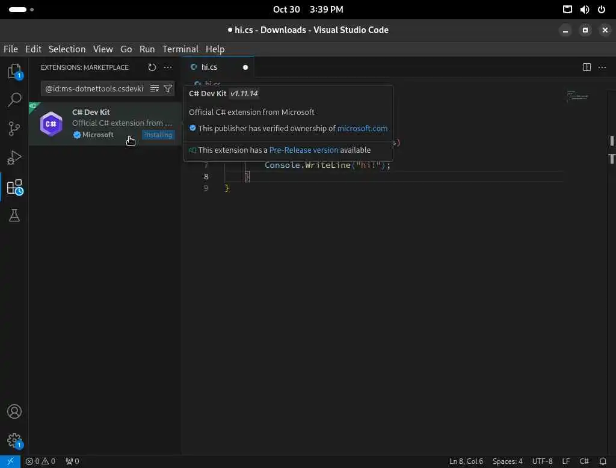Click the Microsoft verified publisher badge
Screen dimensions: 616x468
77,135
